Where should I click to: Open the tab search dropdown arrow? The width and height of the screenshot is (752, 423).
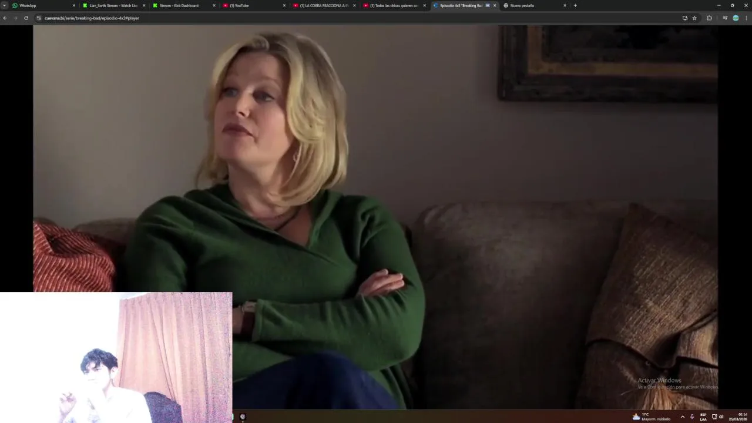pos(4,5)
